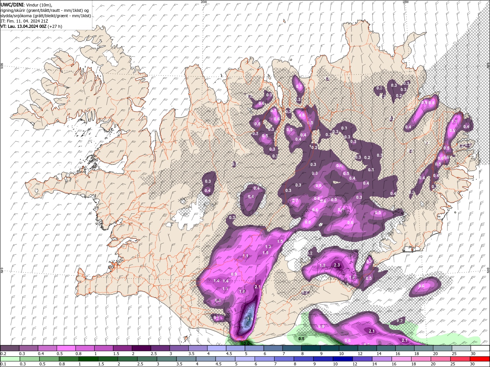The width and height of the screenshot is (490, 367).
Task: Click the "7.3" precipitation value on the south coast
Action: click(250, 319)
